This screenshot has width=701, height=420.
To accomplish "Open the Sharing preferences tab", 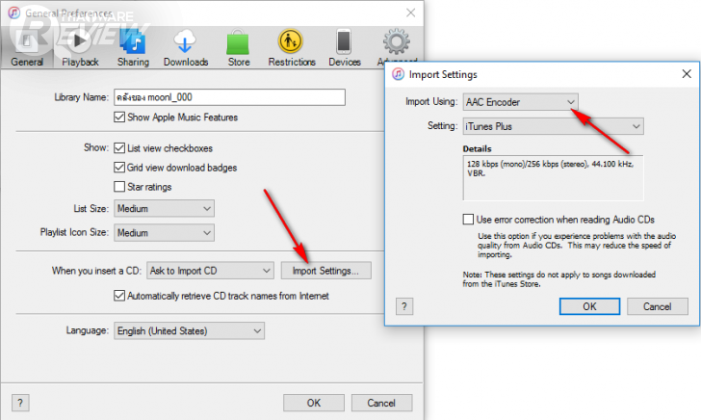I will click(133, 49).
